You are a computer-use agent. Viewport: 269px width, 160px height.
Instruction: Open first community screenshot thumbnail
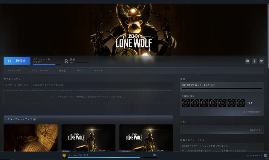[30, 138]
